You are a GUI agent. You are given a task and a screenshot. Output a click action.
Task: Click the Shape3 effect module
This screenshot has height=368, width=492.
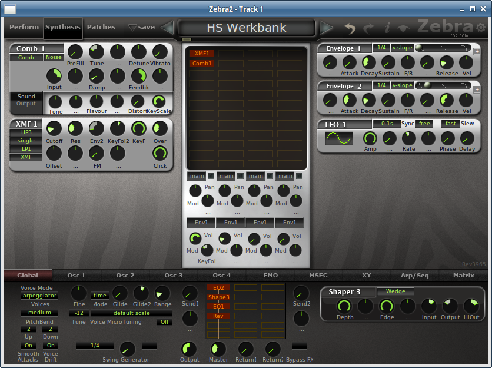coord(218,297)
